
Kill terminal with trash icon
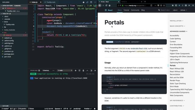[83, 71]
